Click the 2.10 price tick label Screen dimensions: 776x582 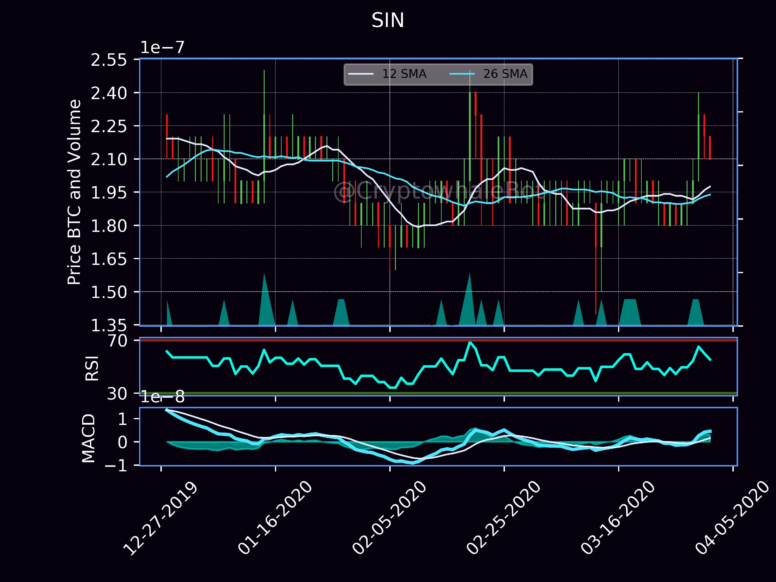[x=109, y=160]
